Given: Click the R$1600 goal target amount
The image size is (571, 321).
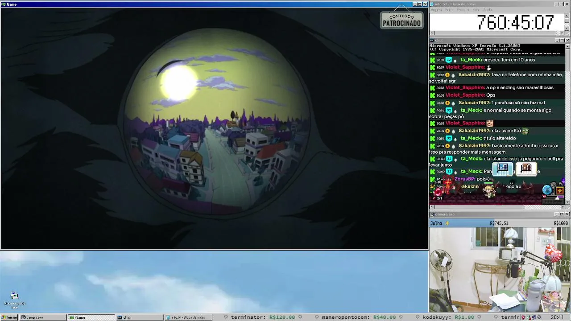Looking at the screenshot, I should click(561, 223).
